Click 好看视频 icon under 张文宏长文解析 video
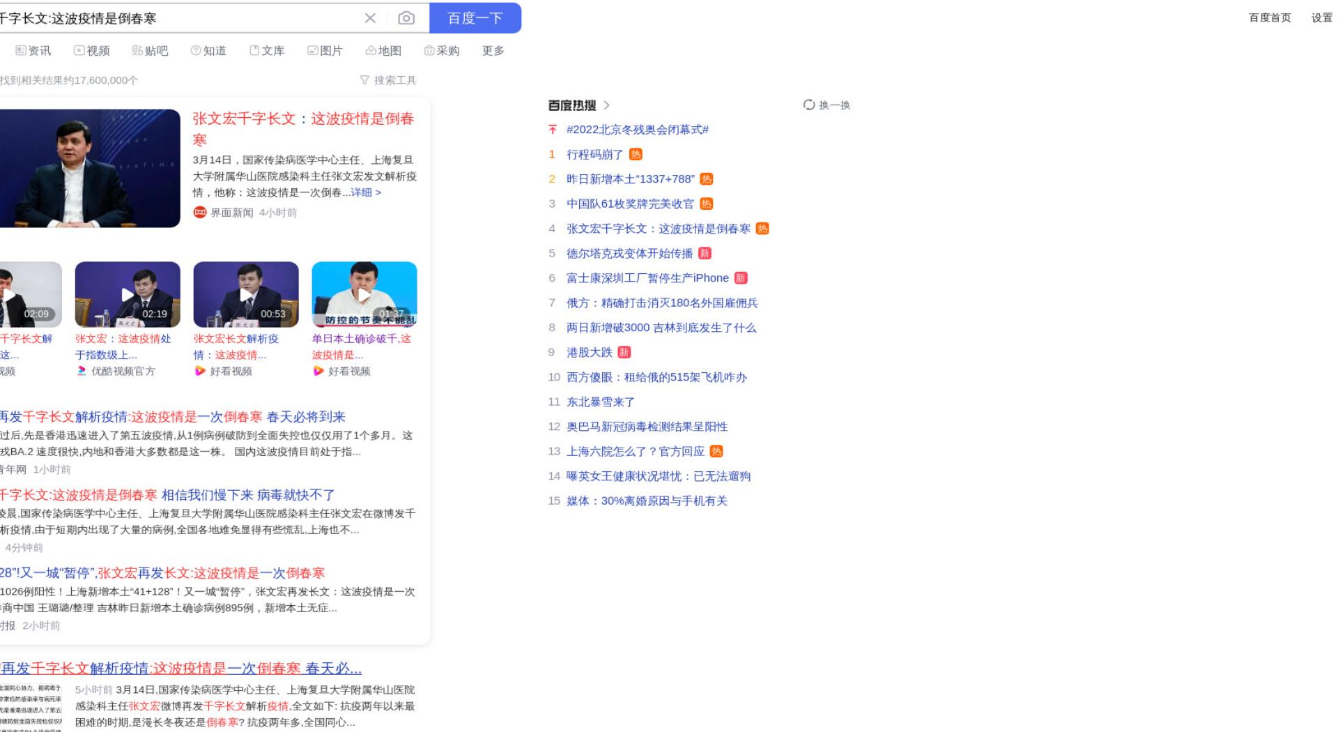 [x=200, y=371]
